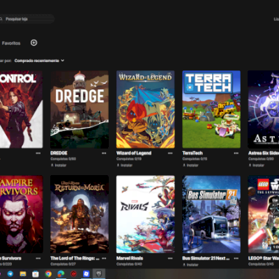Open Roblox from the taskbar
Image resolution: width=279 pixels, height=279 pixels.
coord(86,274)
